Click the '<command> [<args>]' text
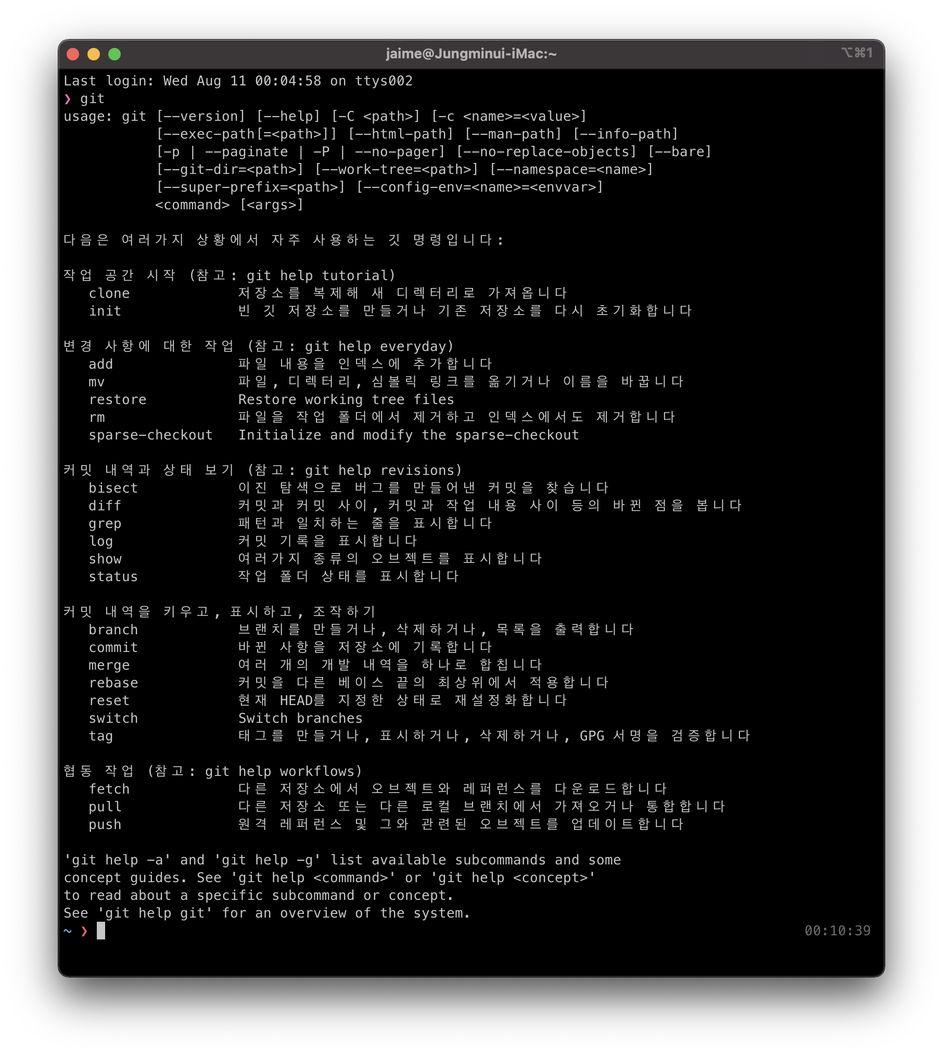This screenshot has height=1054, width=943. coord(230,205)
